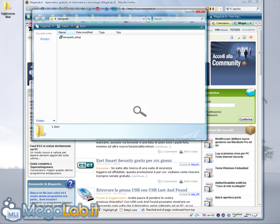Screen dimensions: 280x224
Task: Open Modifica per abilitare nuove gestures link
Action: point(233,142)
